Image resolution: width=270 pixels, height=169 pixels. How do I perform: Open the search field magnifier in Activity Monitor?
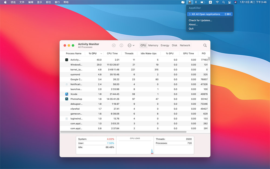pyautogui.click(x=205, y=45)
